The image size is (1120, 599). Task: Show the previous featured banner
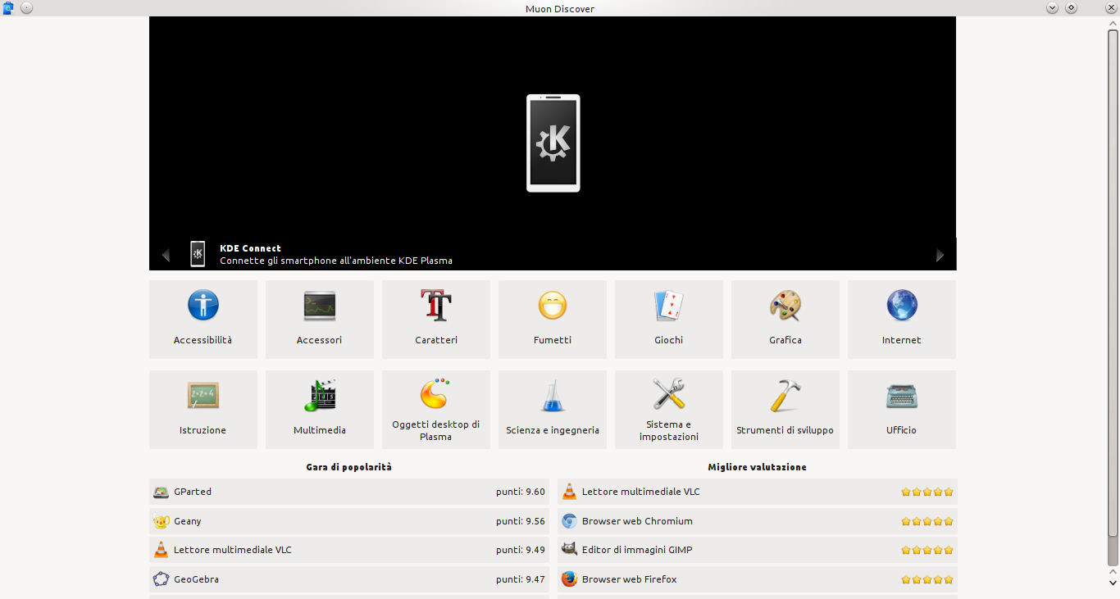point(166,255)
